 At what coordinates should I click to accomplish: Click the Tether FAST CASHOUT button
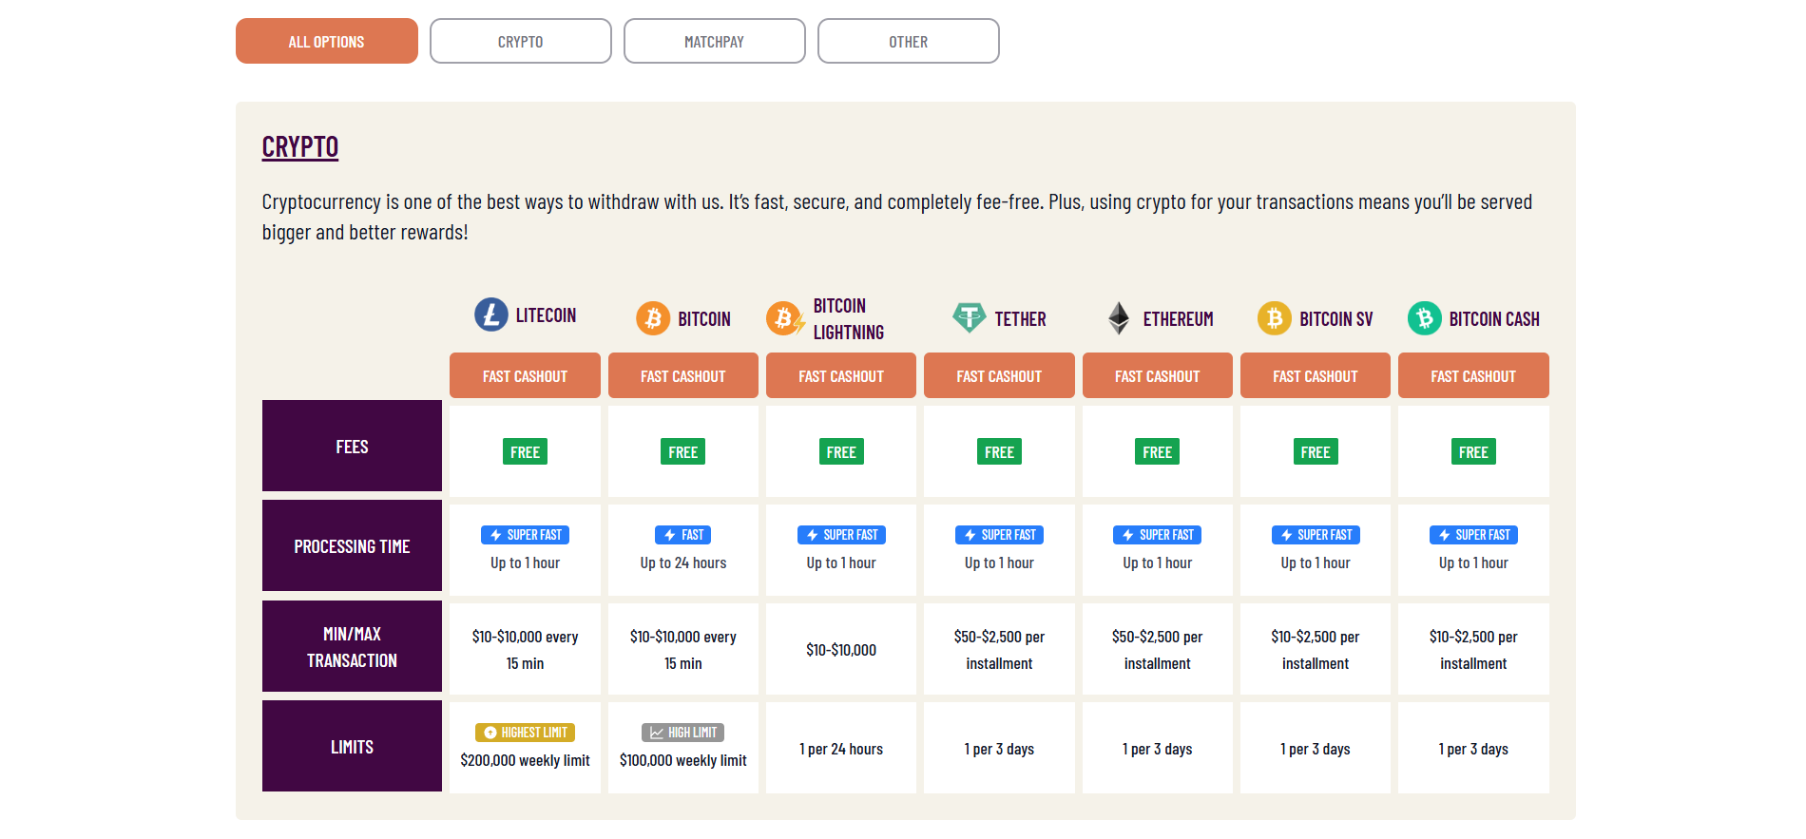[999, 375]
